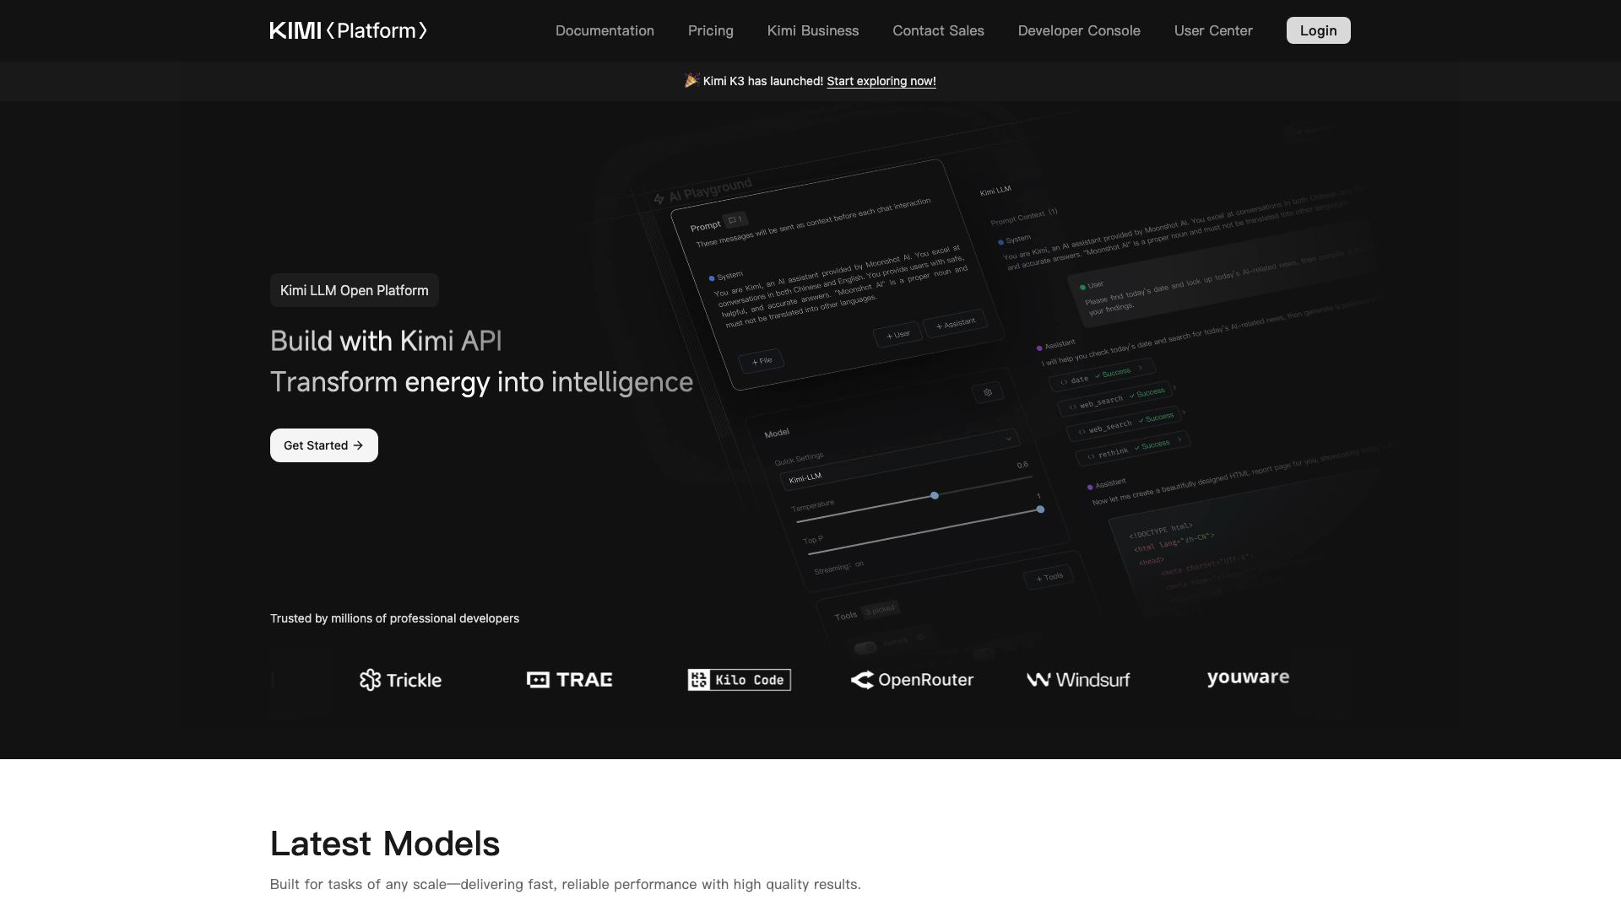Click the 'Build with Kimi API' headline
Screen dimensions: 1621x911
386,341
